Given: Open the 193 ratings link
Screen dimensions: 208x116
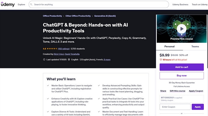Looking at the screenshot, I should click(64, 49).
